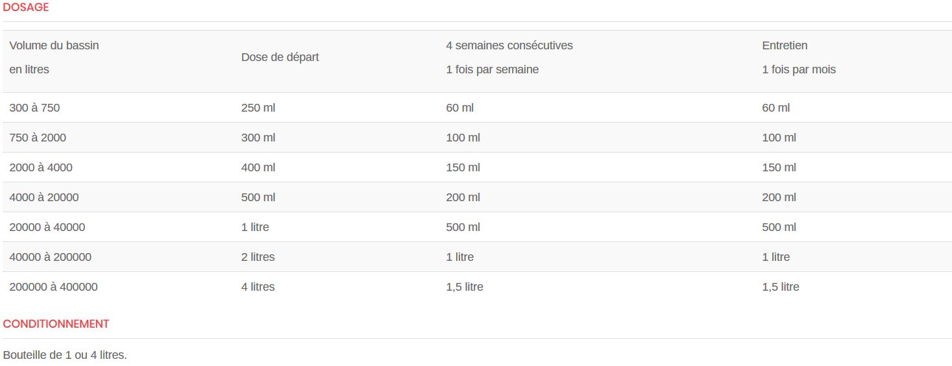The width and height of the screenshot is (952, 366).
Task: Select the '1 litre' starting dose cell
Action: tap(255, 227)
